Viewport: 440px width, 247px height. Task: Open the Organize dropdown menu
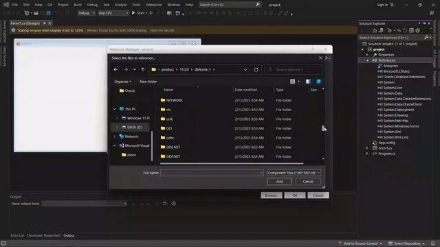click(123, 82)
